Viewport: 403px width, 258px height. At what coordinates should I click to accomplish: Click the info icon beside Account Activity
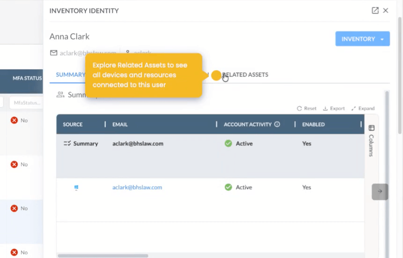point(277,124)
